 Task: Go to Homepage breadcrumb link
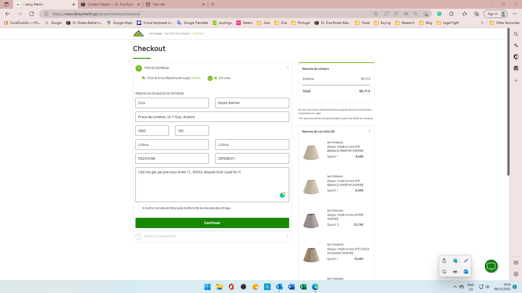155,34
